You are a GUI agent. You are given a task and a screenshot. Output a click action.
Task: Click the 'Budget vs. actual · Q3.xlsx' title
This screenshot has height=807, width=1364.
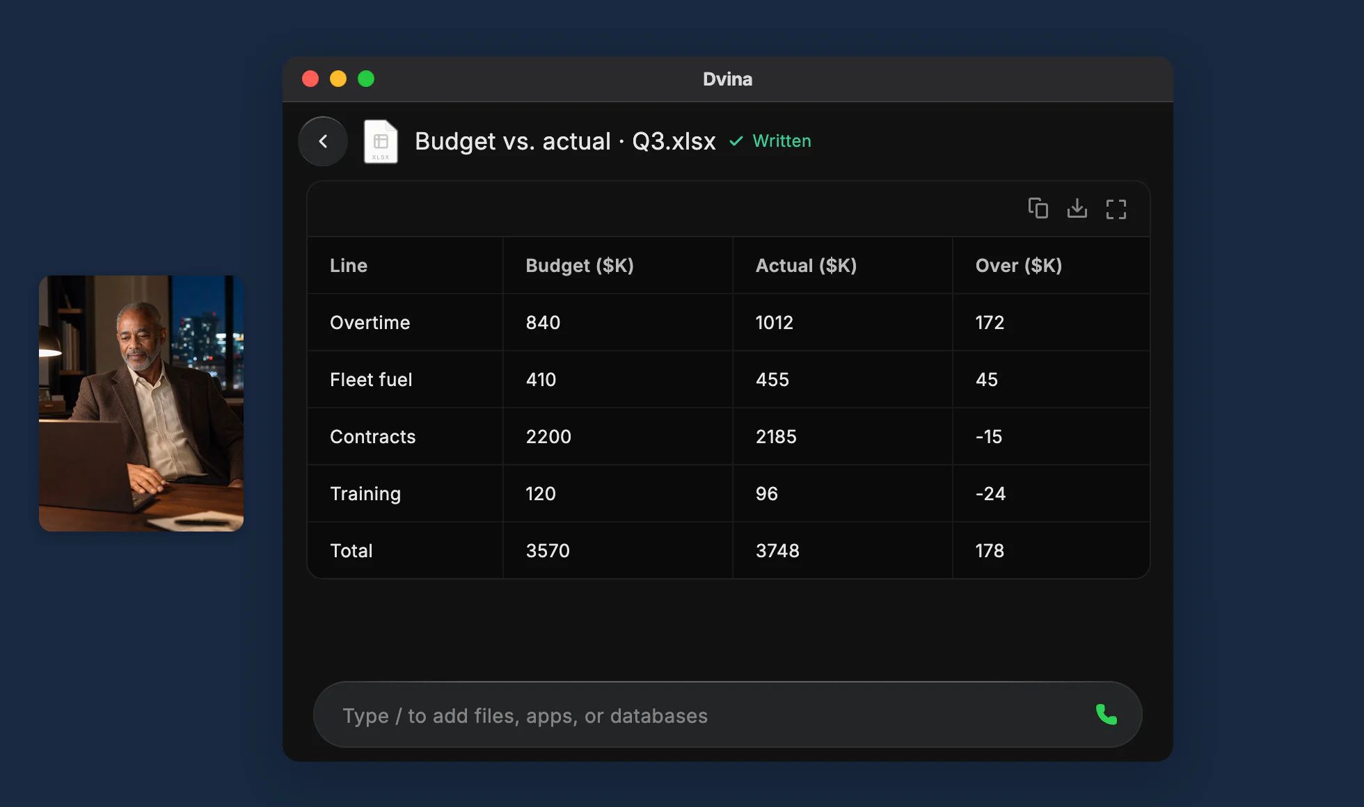(x=565, y=141)
